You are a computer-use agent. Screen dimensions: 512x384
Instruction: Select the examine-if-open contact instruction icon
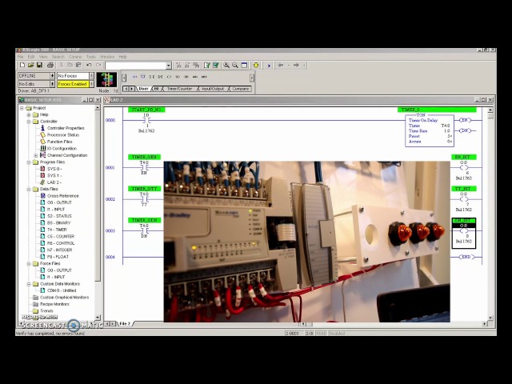[160, 77]
